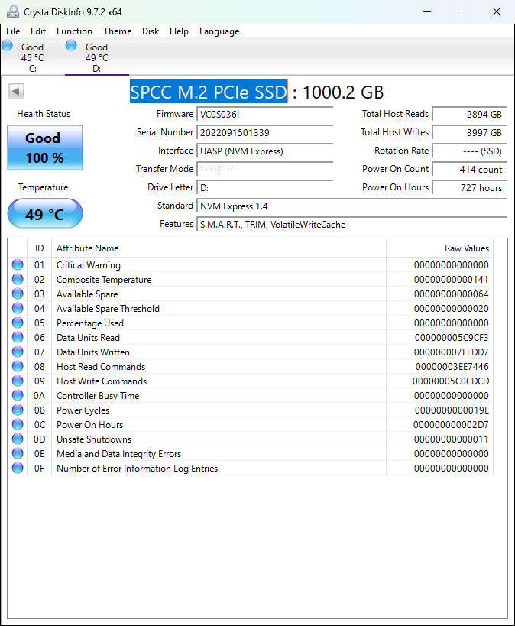Select the Percentage Used attribute name

tap(90, 323)
